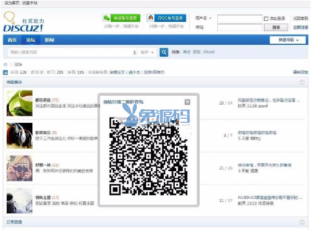
Task: Click the 登录 button
Action: [x=276, y=27]
